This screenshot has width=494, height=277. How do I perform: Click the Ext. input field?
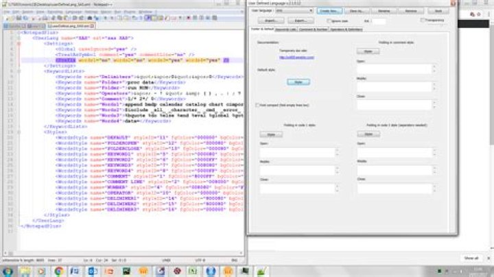(378, 21)
